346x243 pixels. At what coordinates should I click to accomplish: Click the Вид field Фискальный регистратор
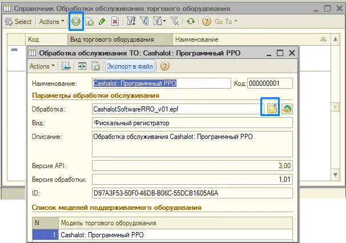coord(192,123)
